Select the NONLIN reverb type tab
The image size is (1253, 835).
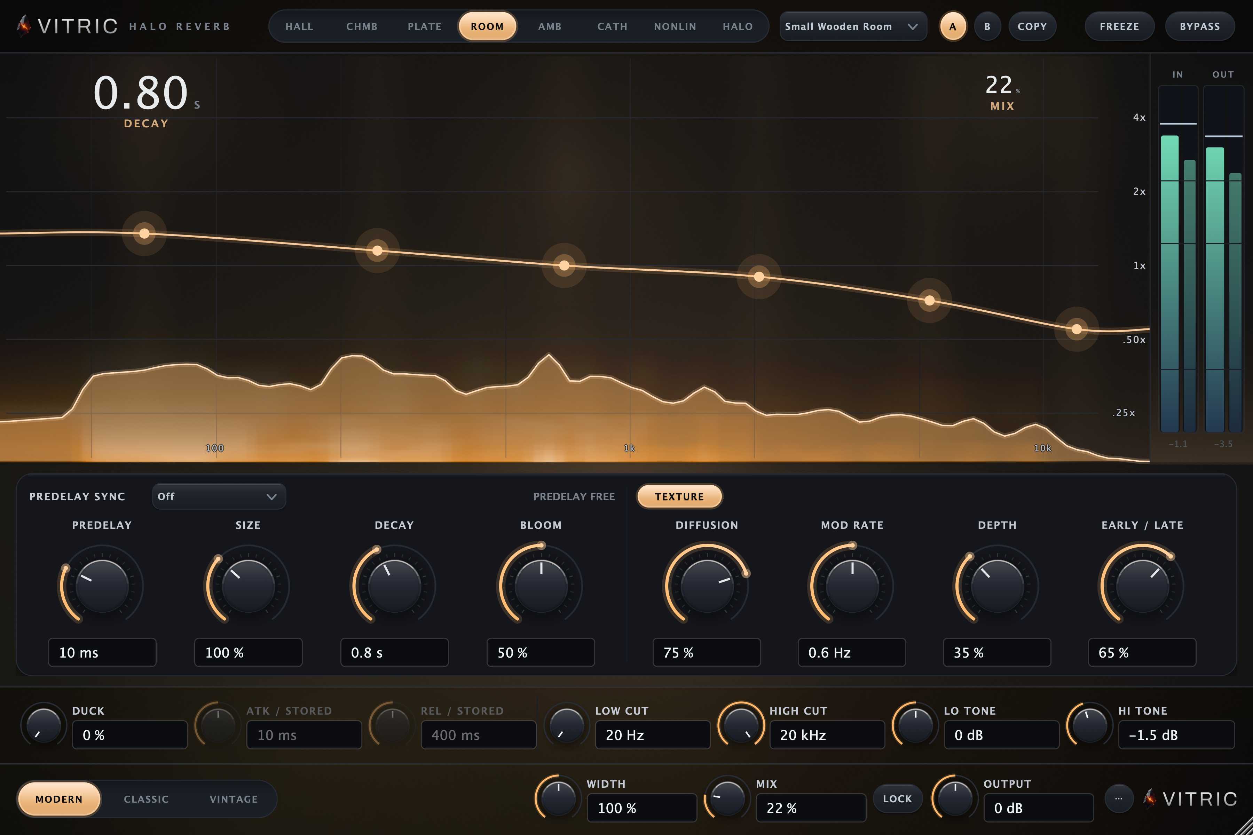(x=675, y=26)
